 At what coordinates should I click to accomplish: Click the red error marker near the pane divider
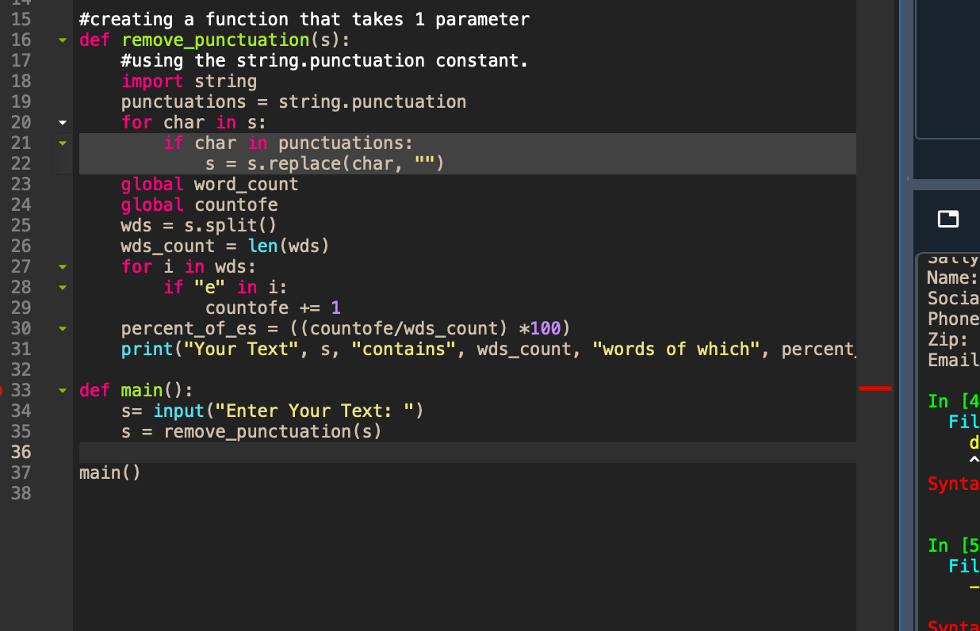875,388
